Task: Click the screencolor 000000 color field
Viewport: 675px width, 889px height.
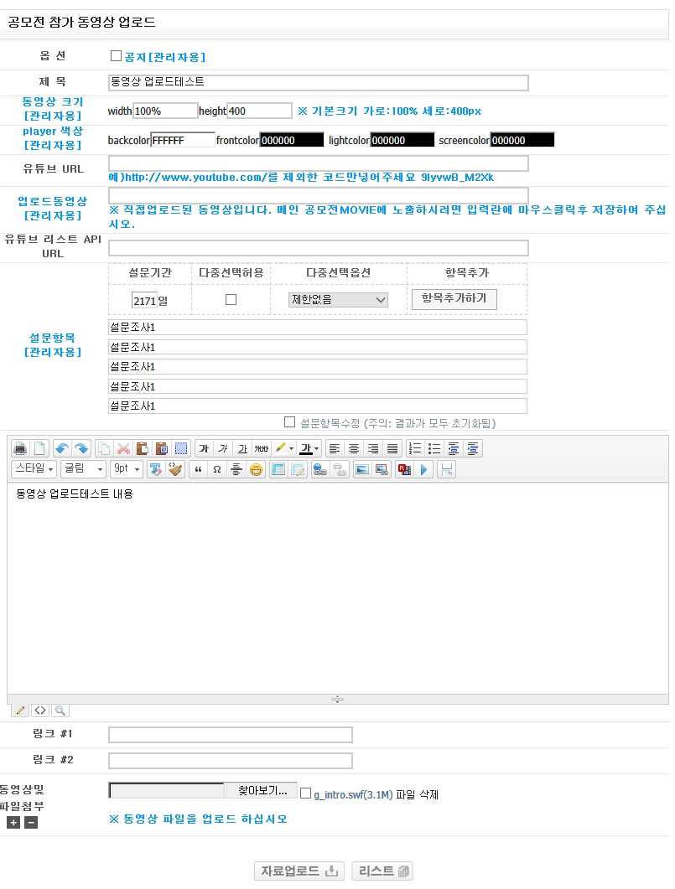Action: coord(522,140)
